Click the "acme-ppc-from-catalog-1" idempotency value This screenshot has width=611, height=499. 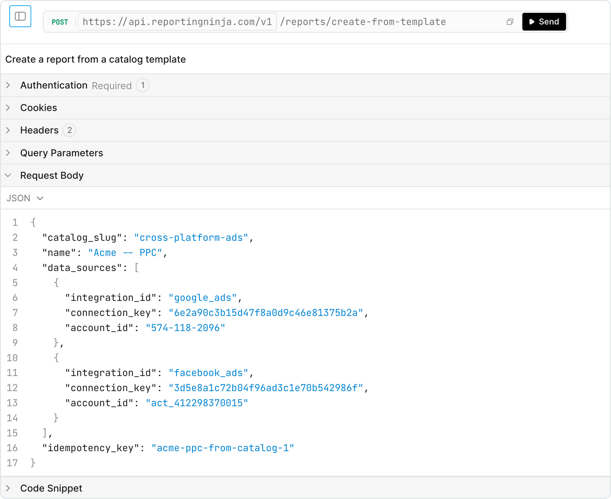(x=223, y=448)
